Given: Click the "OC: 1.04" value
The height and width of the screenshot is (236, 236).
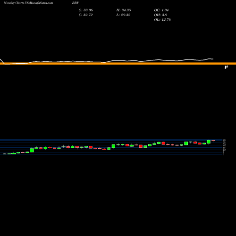Looking at the screenshot, I should tap(161, 10).
